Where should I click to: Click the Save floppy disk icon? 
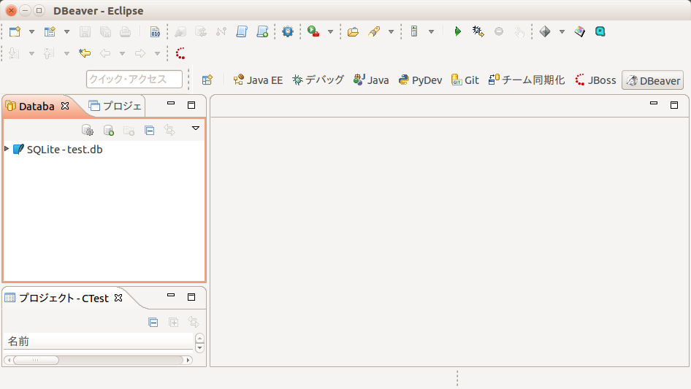85,31
